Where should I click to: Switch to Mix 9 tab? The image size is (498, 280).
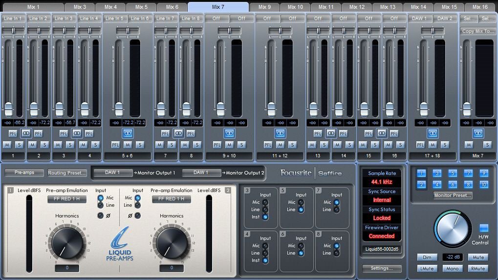point(264,7)
